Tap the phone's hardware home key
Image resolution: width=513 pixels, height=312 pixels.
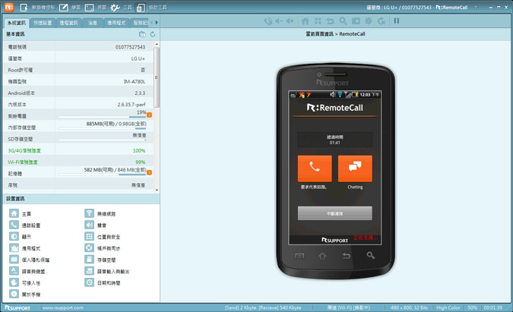322,256
